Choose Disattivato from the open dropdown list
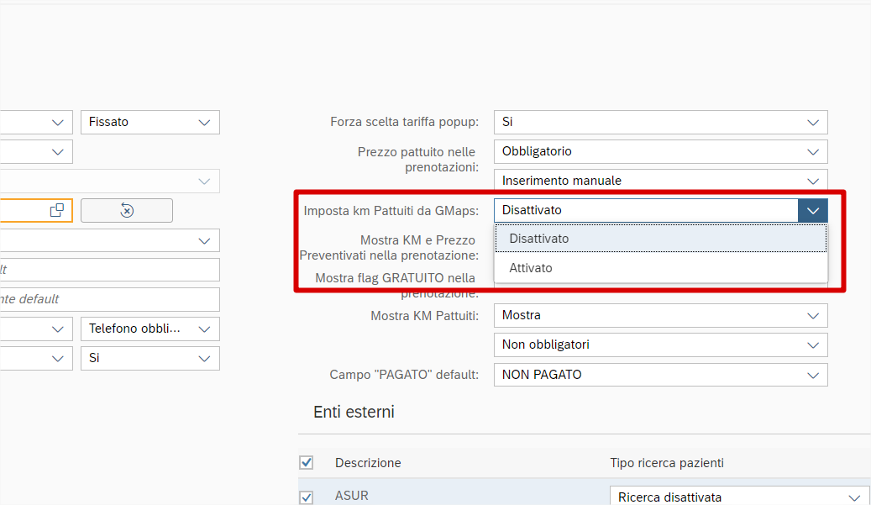The image size is (871, 505). 538,239
